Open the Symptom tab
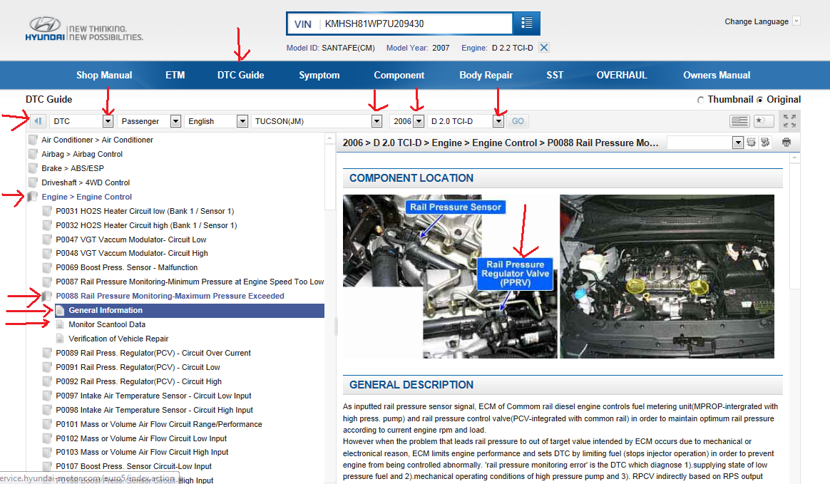Screen dimensions: 830x484 (x=319, y=75)
